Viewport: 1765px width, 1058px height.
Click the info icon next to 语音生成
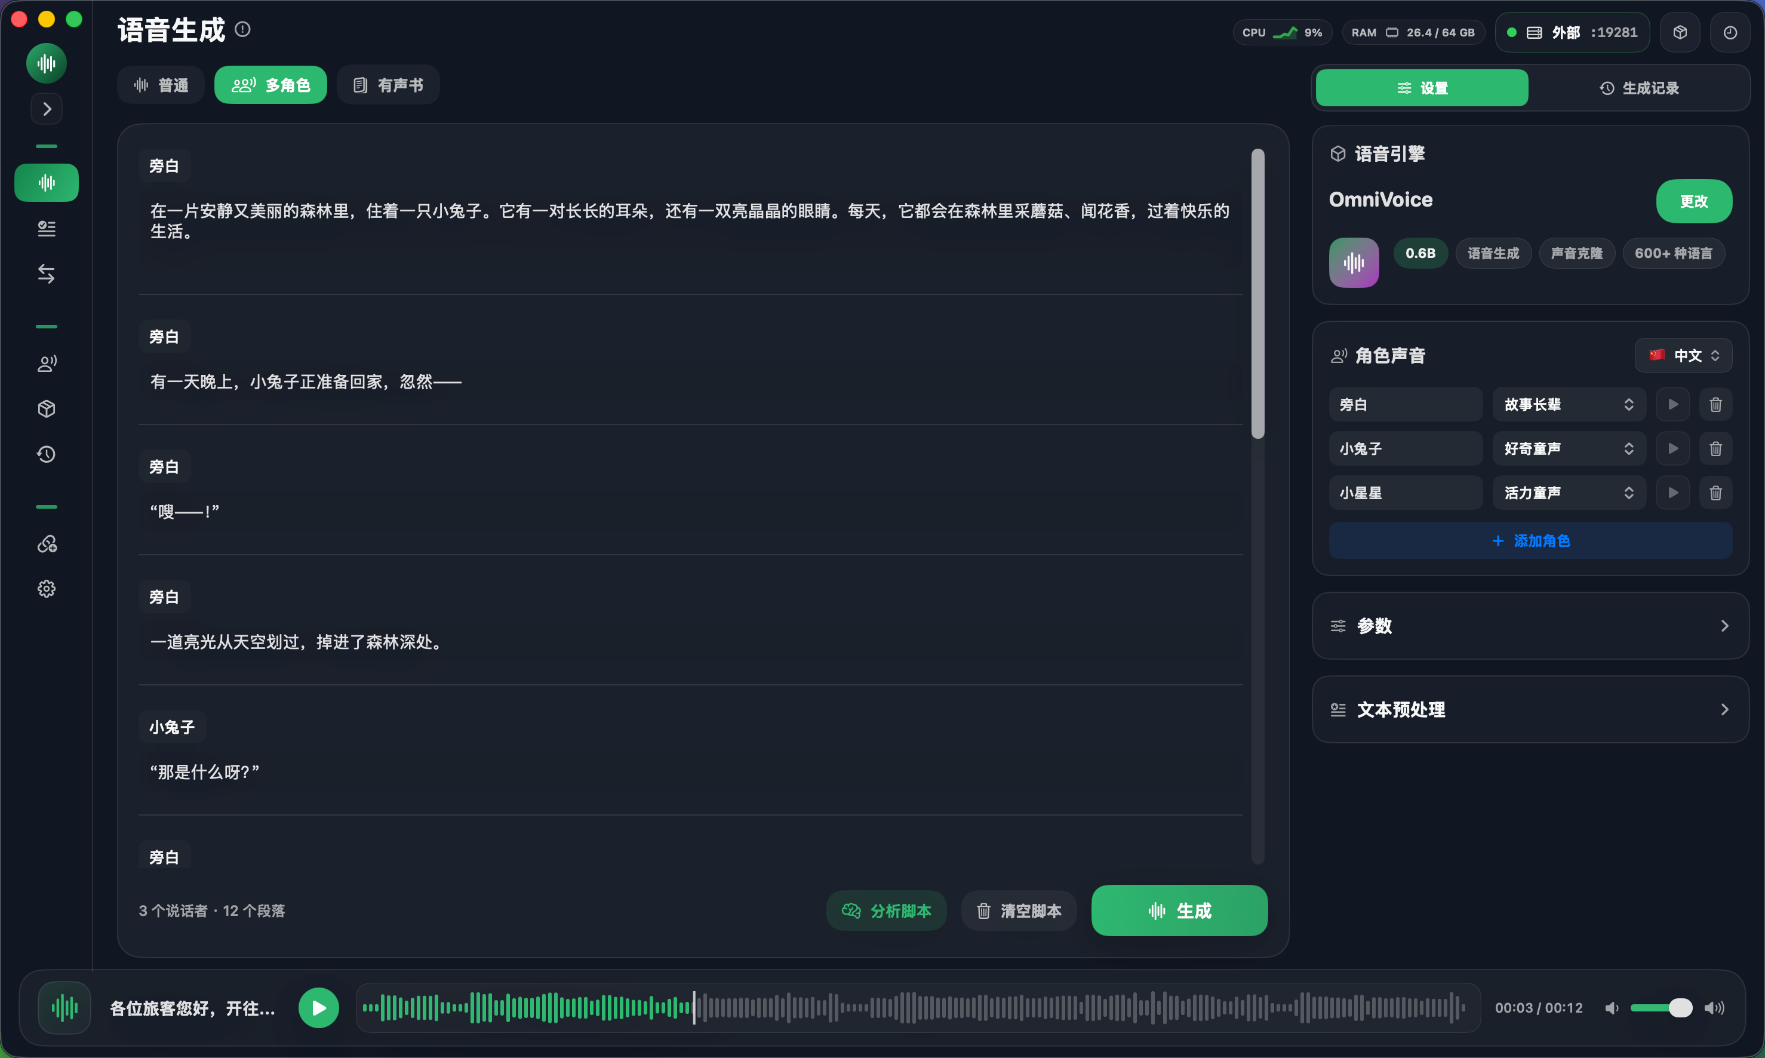coord(242,29)
